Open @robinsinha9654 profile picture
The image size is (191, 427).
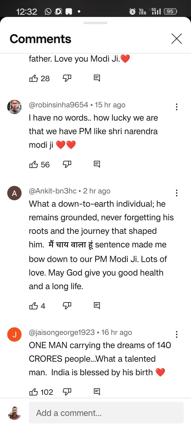click(14, 107)
